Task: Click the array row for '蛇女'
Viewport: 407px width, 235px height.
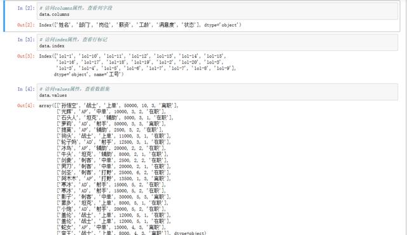Action: pyautogui.click(x=111, y=227)
